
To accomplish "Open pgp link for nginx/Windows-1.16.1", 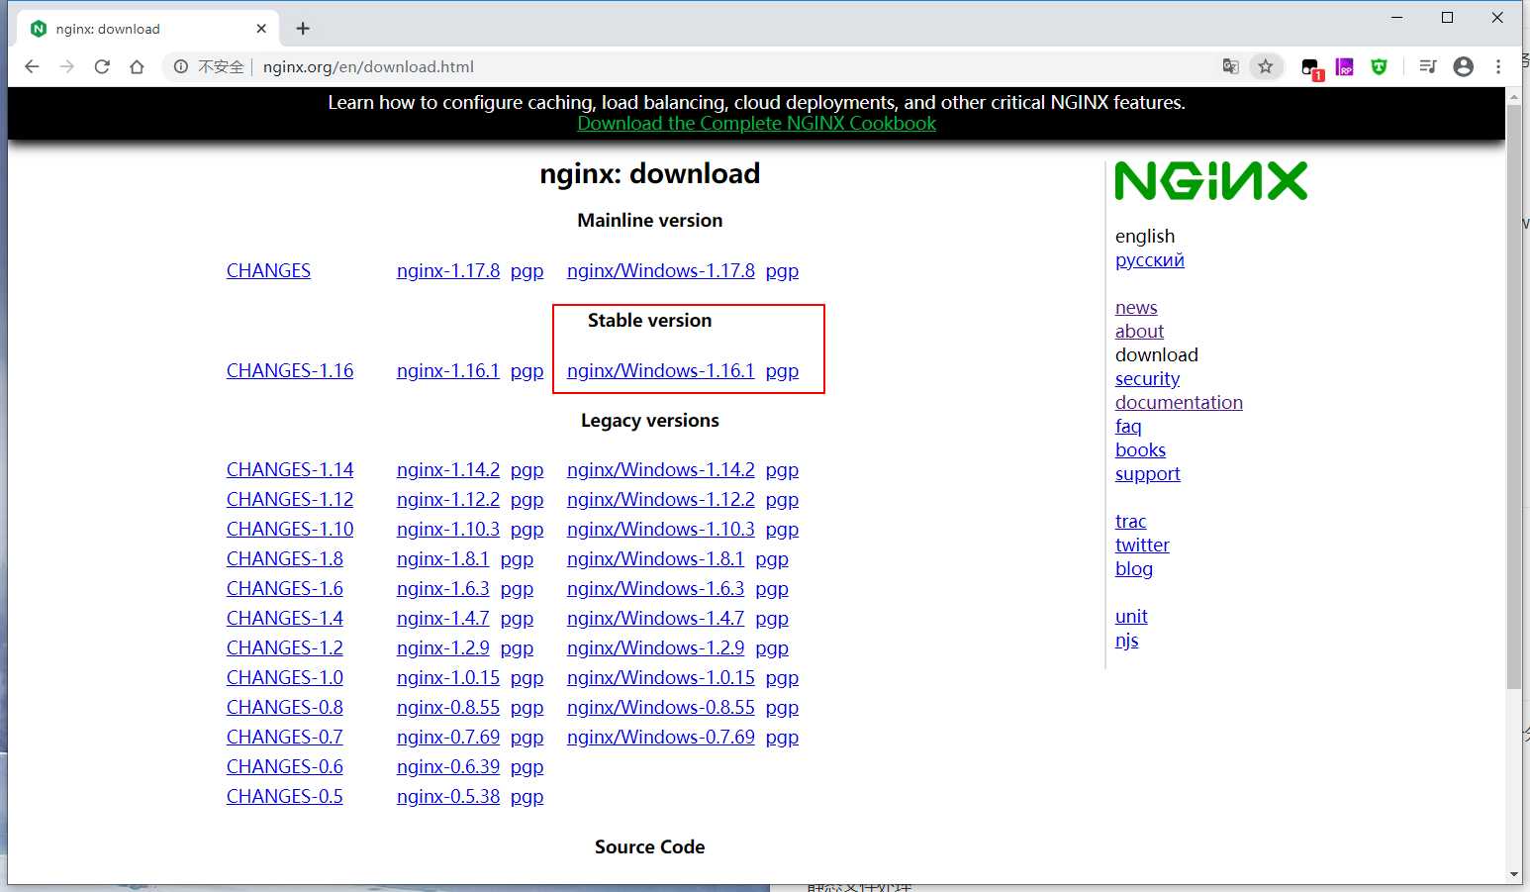I will (782, 371).
